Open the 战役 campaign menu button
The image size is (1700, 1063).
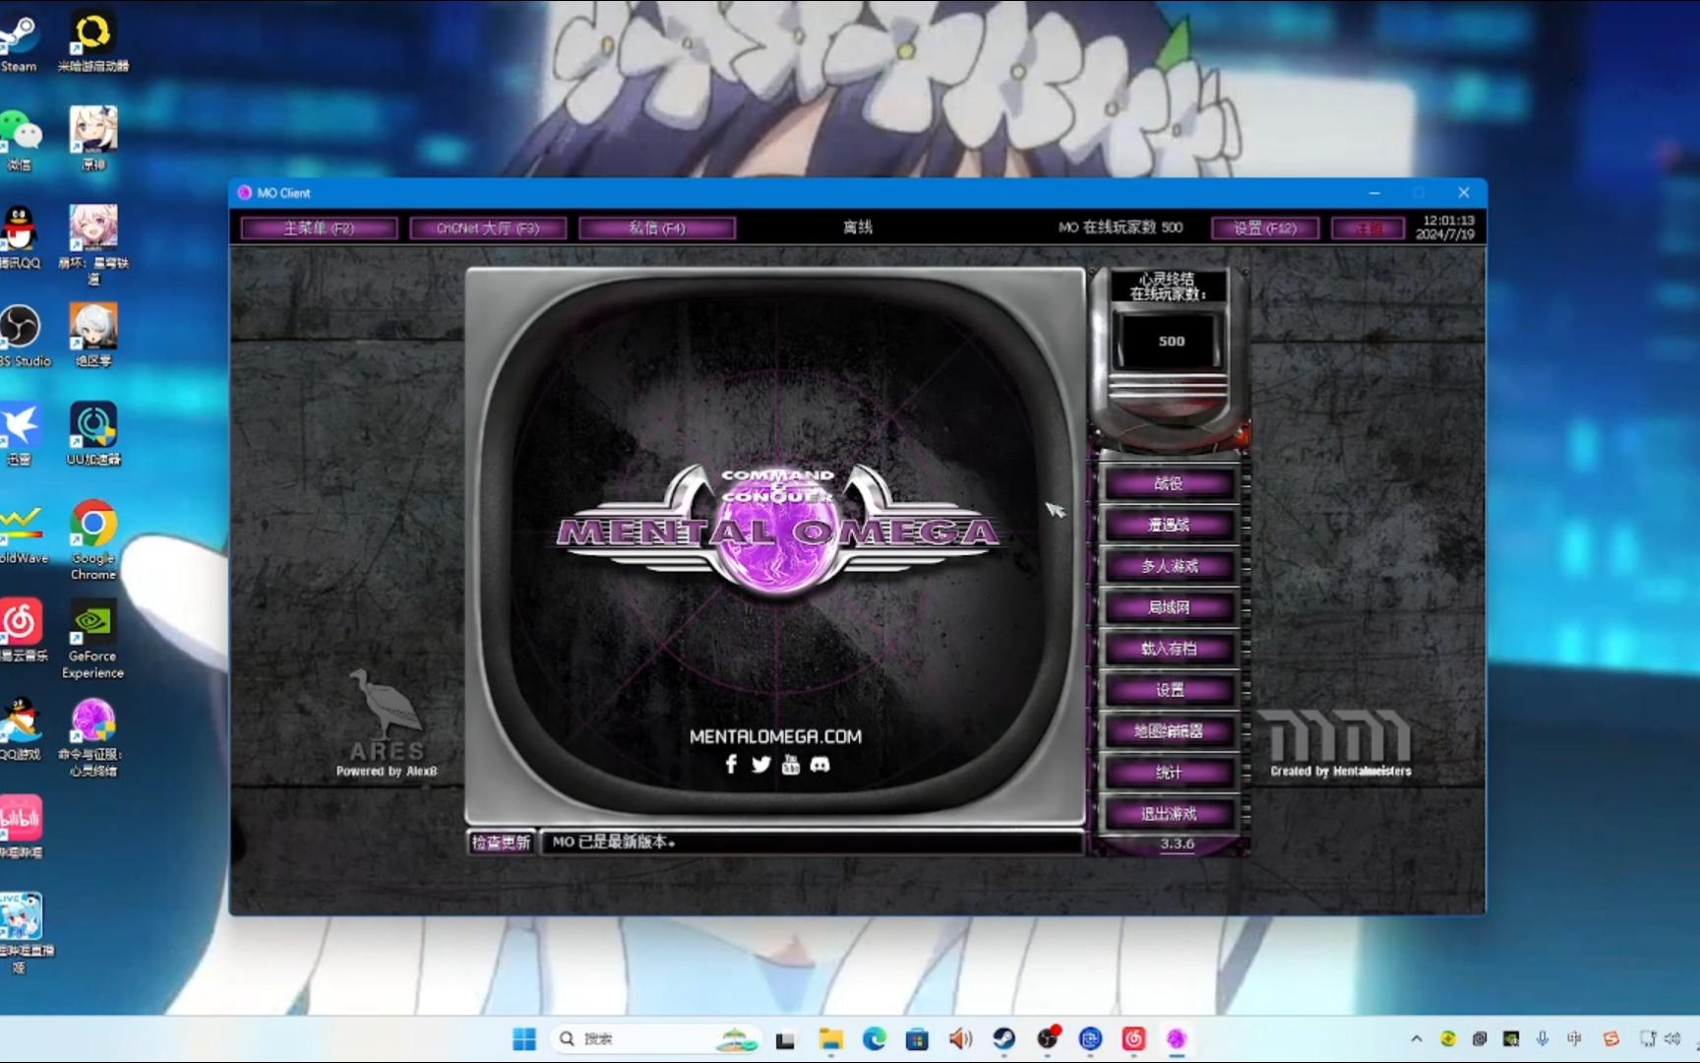(1169, 483)
